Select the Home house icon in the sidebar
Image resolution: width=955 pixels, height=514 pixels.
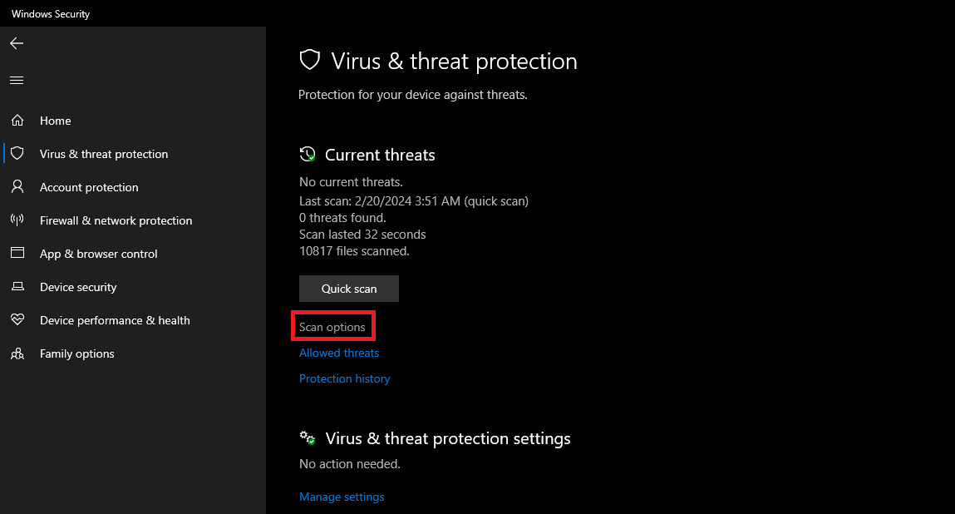[17, 120]
